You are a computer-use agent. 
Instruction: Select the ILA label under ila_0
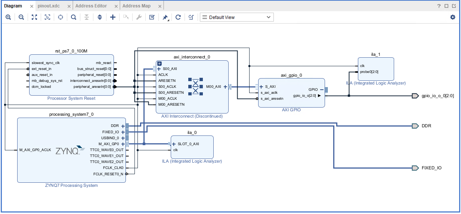coord(192,162)
